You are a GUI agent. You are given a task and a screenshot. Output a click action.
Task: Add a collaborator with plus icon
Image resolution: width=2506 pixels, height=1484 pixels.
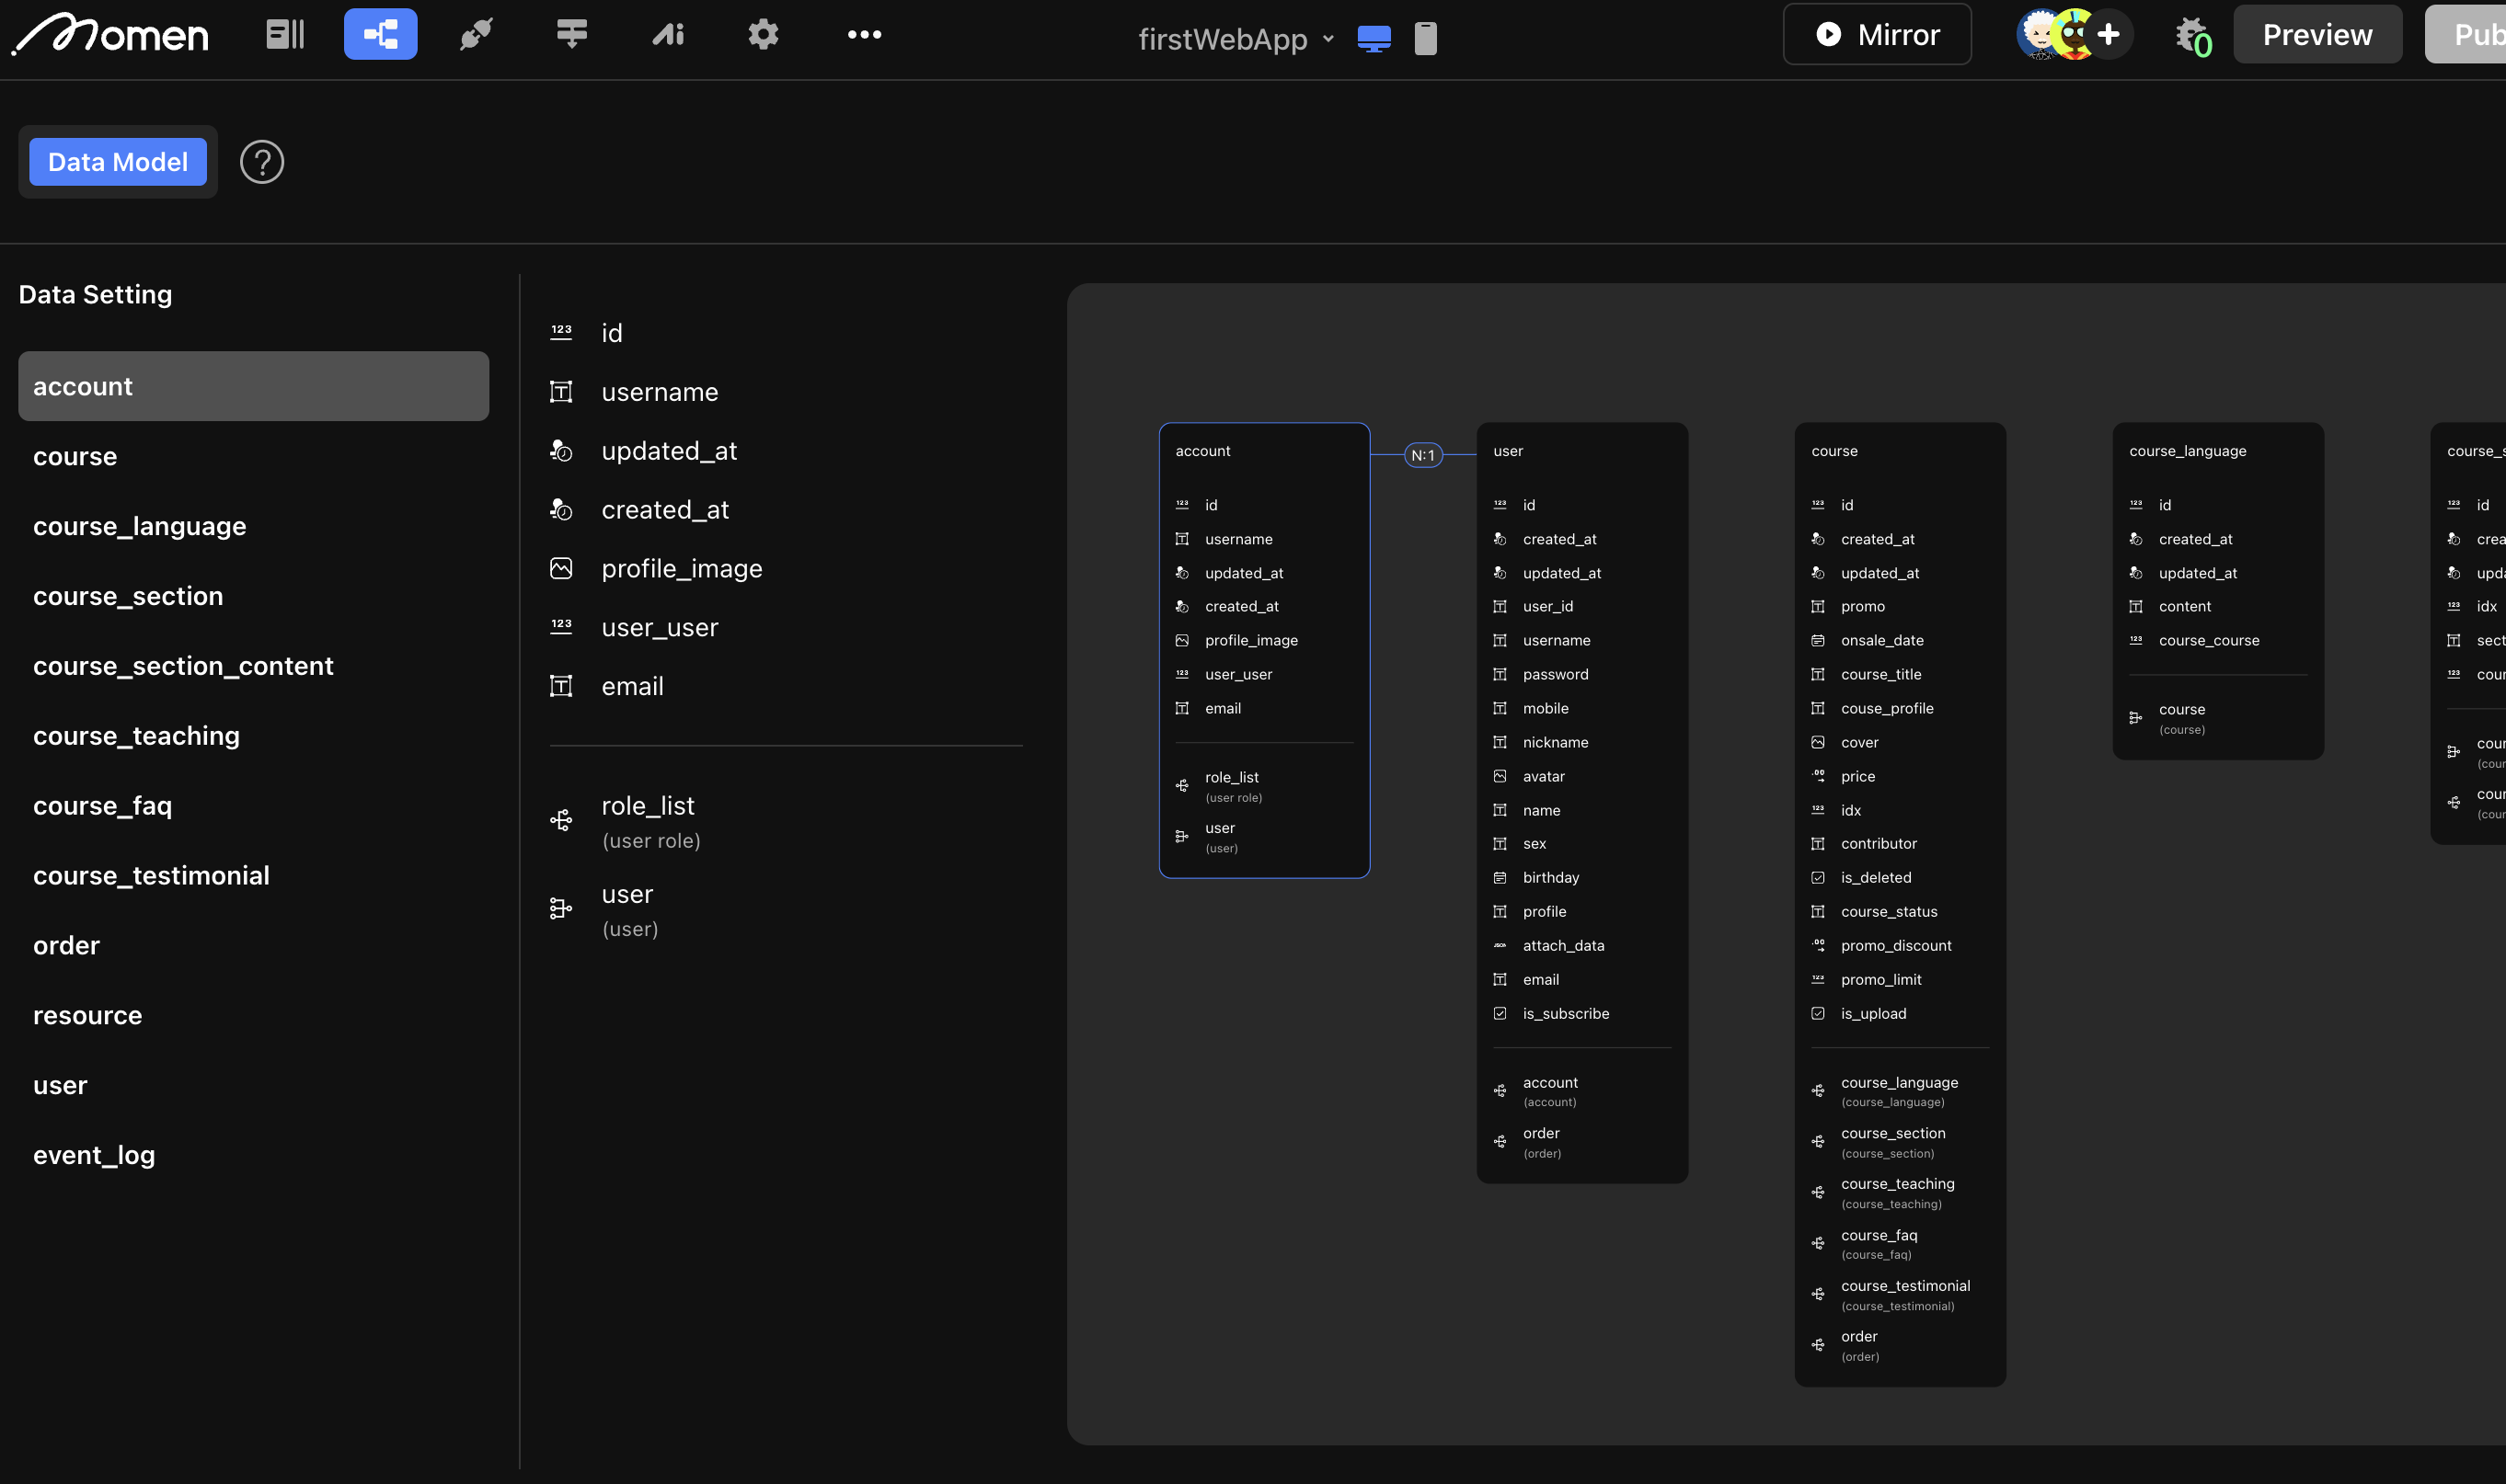pyautogui.click(x=2109, y=35)
